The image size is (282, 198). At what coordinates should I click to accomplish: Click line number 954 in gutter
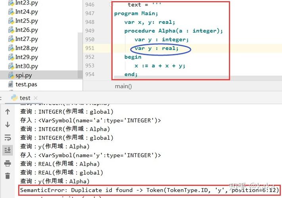(x=90, y=74)
